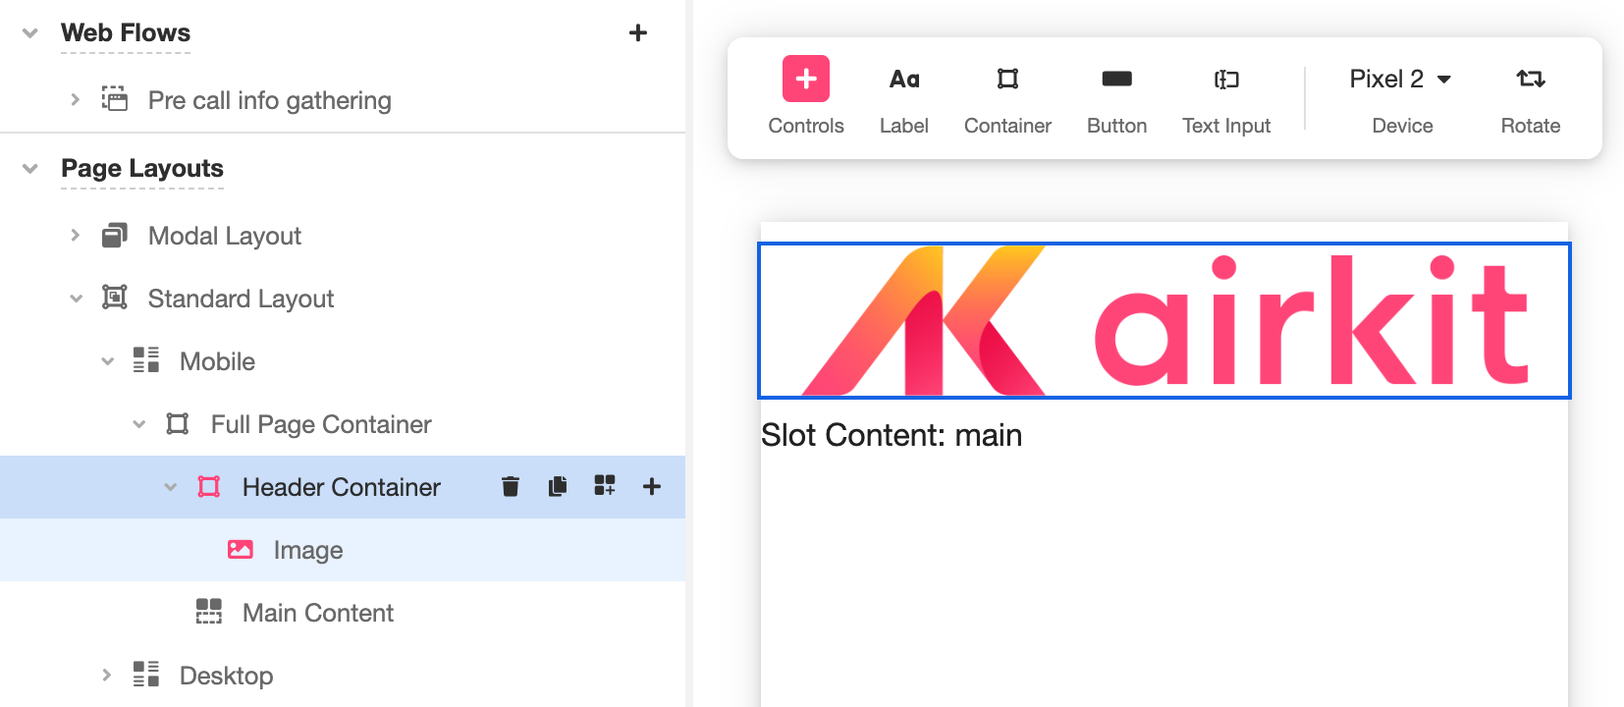Screen dimensions: 1624x707
Task: Click the Header Container pink icon
Action: [209, 487]
